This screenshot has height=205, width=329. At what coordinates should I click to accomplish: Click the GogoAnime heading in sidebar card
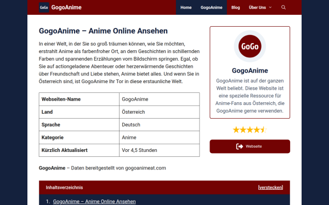point(249,71)
